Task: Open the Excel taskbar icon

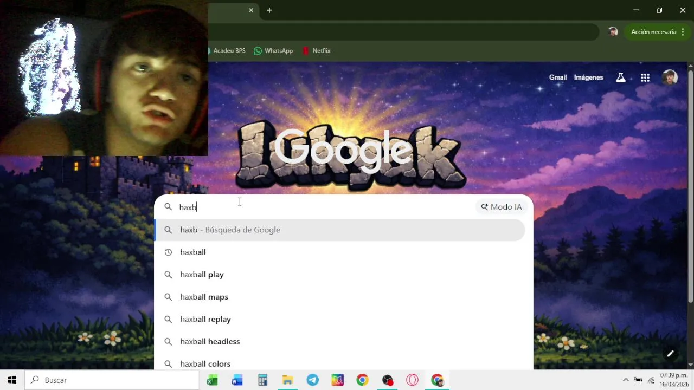Action: [212, 380]
